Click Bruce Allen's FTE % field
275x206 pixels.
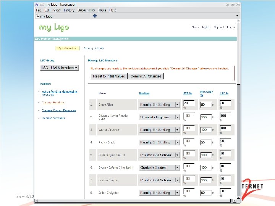tap(189, 103)
